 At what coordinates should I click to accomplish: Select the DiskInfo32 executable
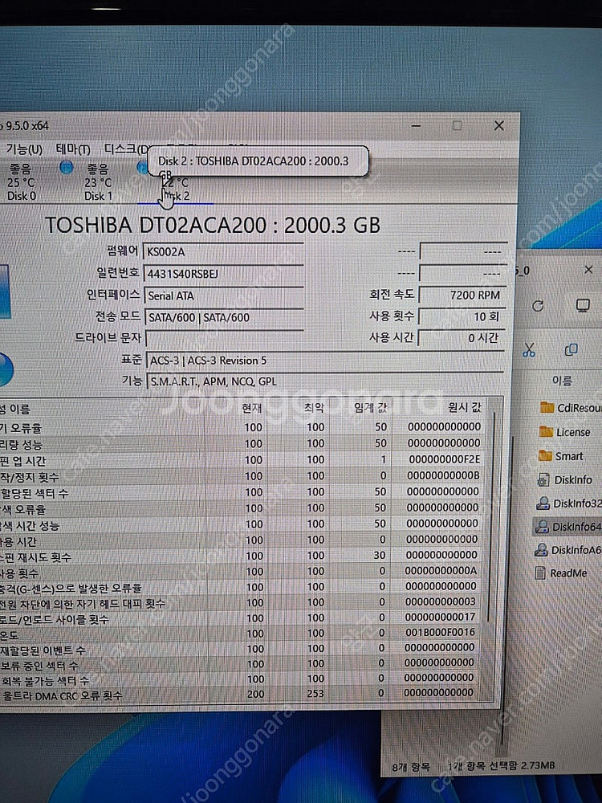tap(568, 503)
